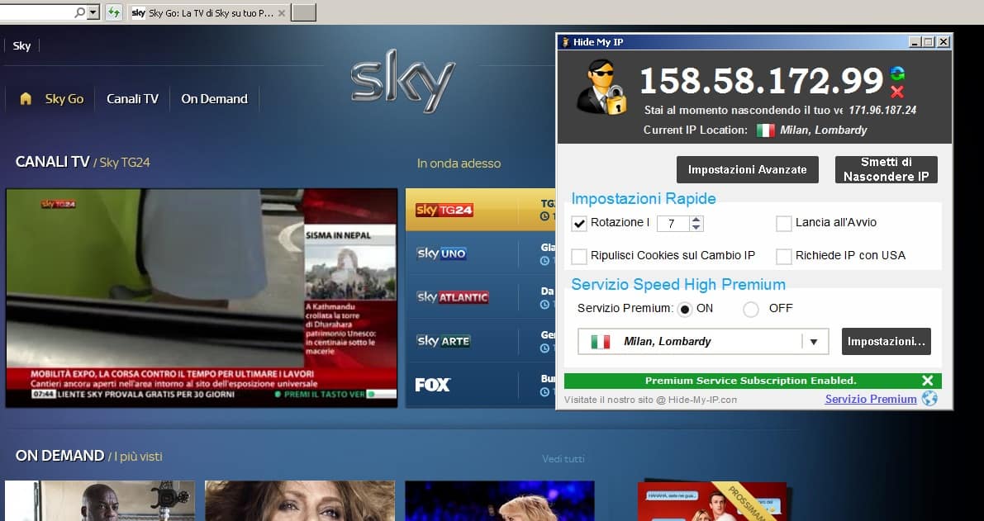This screenshot has width=984, height=521.
Task: Open the Canali TV menu
Action: 132,98
